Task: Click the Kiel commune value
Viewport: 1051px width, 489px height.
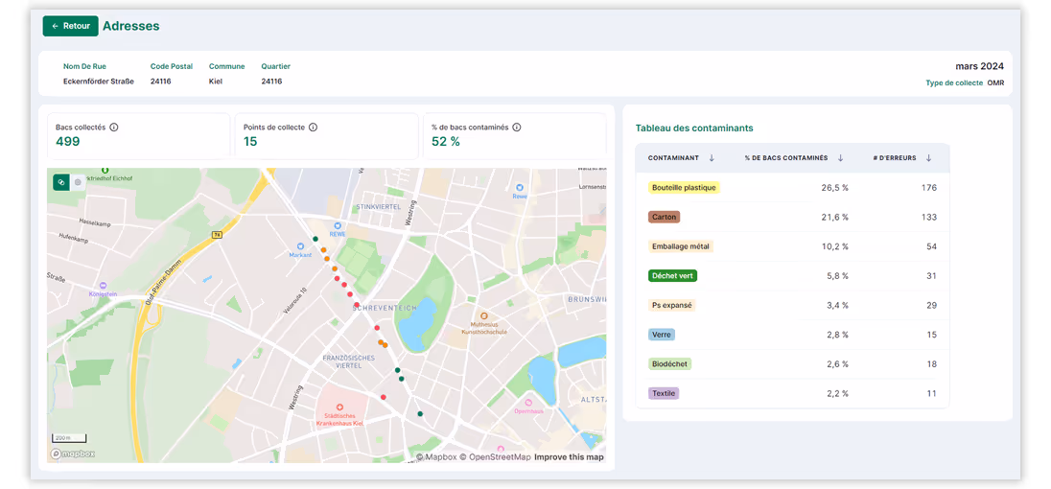Action: [215, 81]
